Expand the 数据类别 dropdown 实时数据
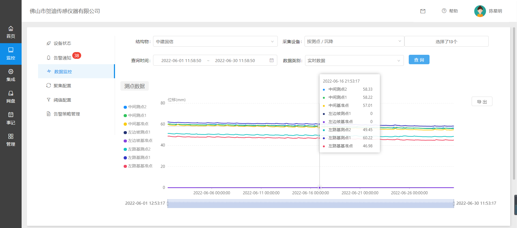The width and height of the screenshot is (517, 228). [x=354, y=61]
